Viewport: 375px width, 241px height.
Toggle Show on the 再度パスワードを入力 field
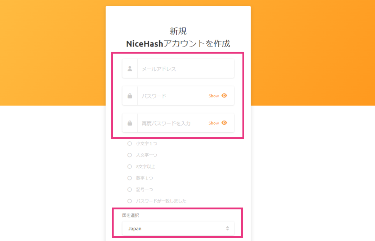coord(214,123)
